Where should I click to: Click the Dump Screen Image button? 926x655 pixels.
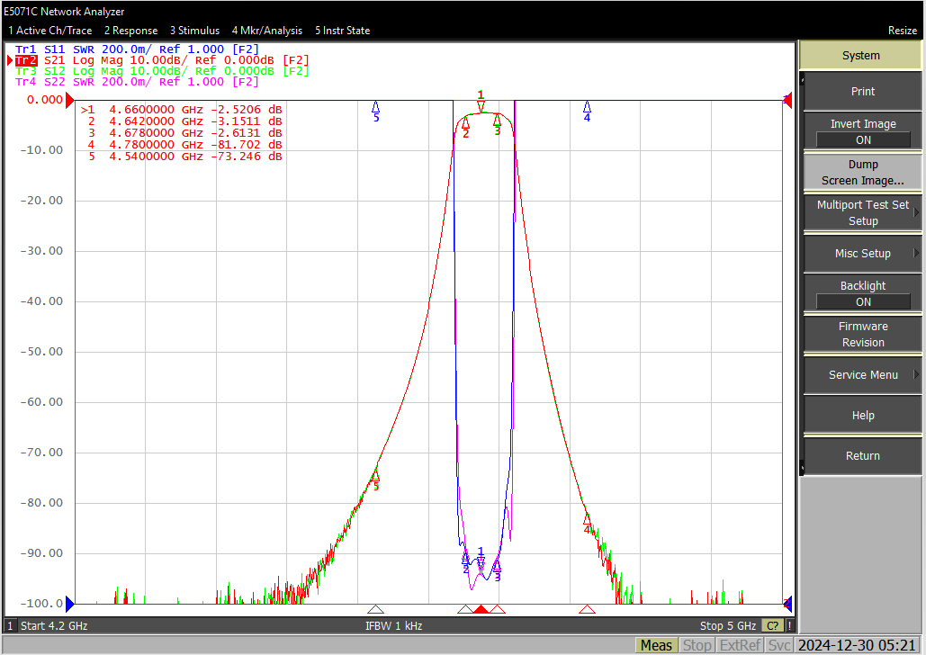point(863,173)
